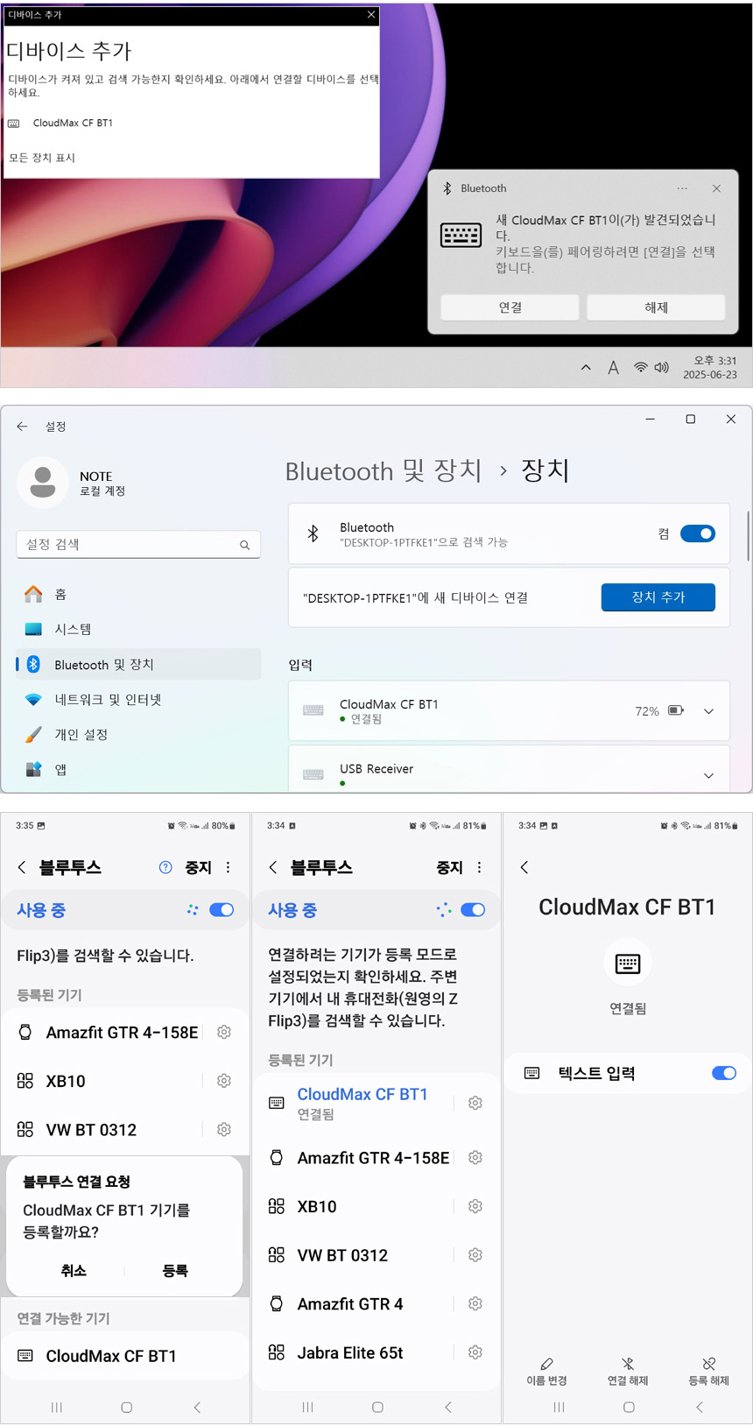Screen dimensions: 753x1426
Task: Open the Bluetooth notification three-dot options
Action: coord(682,188)
